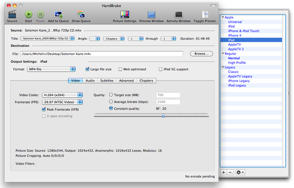Select the iPod Legacy preset
The image size is (294, 188).
pyautogui.click(x=237, y=85)
